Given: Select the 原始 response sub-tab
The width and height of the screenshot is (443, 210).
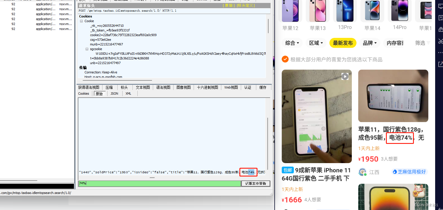Looking at the screenshot, I should 99,94.
